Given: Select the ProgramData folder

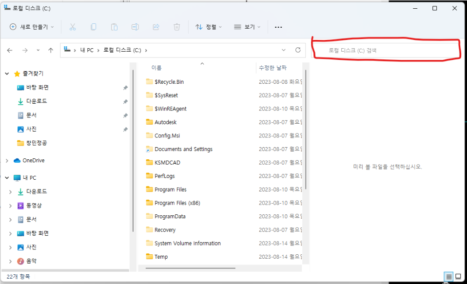Looking at the screenshot, I should click(x=166, y=216).
